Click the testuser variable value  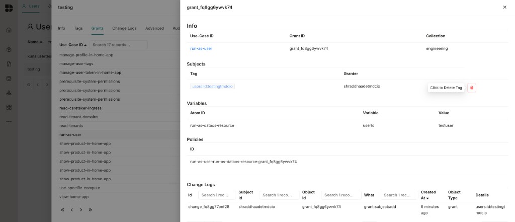[446, 126]
